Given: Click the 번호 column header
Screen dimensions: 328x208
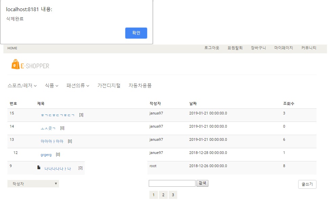Looking at the screenshot, I should (14, 104).
